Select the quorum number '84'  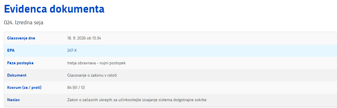pyautogui.click(x=69, y=87)
